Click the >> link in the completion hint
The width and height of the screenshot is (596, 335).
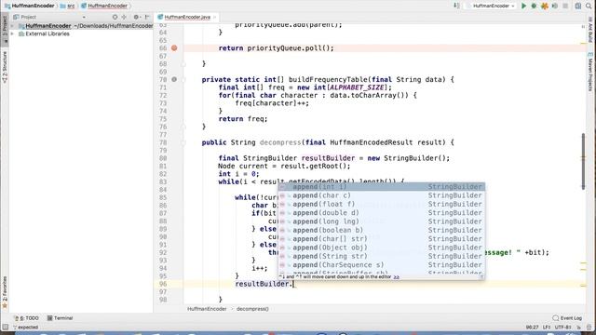tap(397, 277)
